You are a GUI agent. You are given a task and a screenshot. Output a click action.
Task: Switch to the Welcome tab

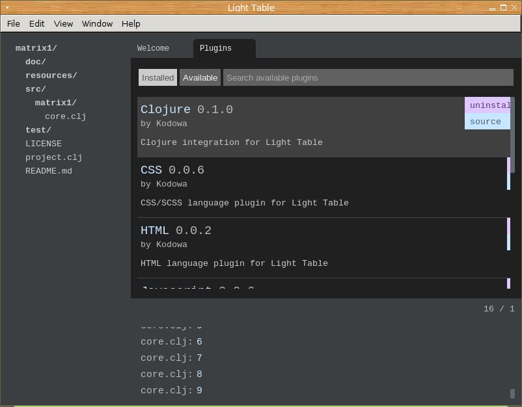[153, 48]
